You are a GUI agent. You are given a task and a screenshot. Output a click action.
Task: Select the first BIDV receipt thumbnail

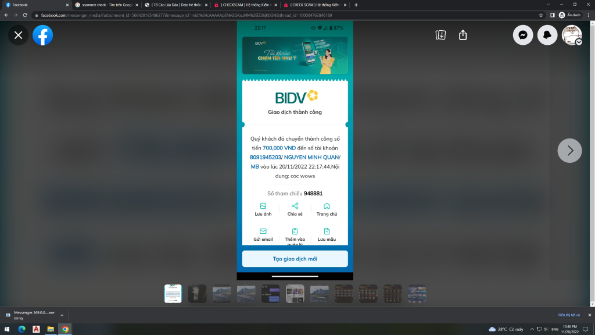click(x=173, y=294)
